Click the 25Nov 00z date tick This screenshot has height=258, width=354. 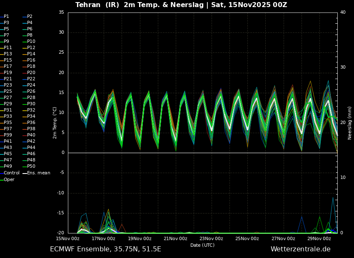coord(247,238)
